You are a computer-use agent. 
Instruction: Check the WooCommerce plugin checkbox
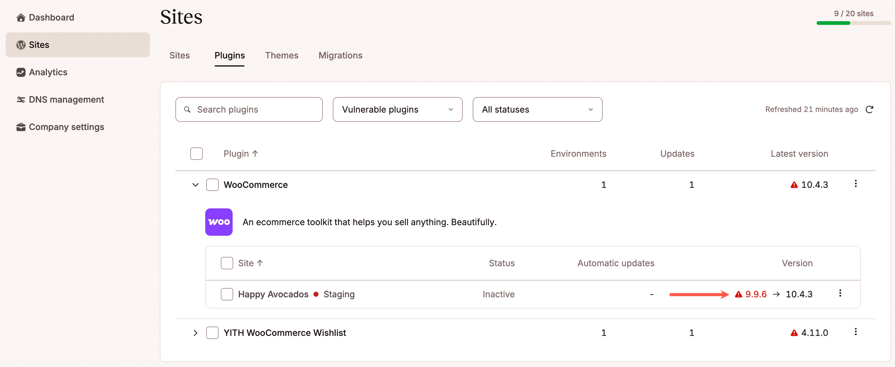point(212,184)
